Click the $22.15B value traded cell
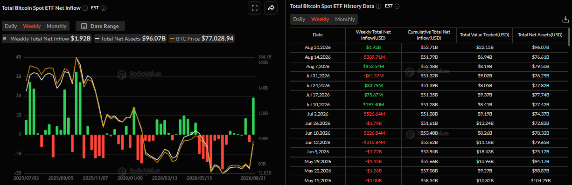This screenshot has height=185, width=572. 484,48
